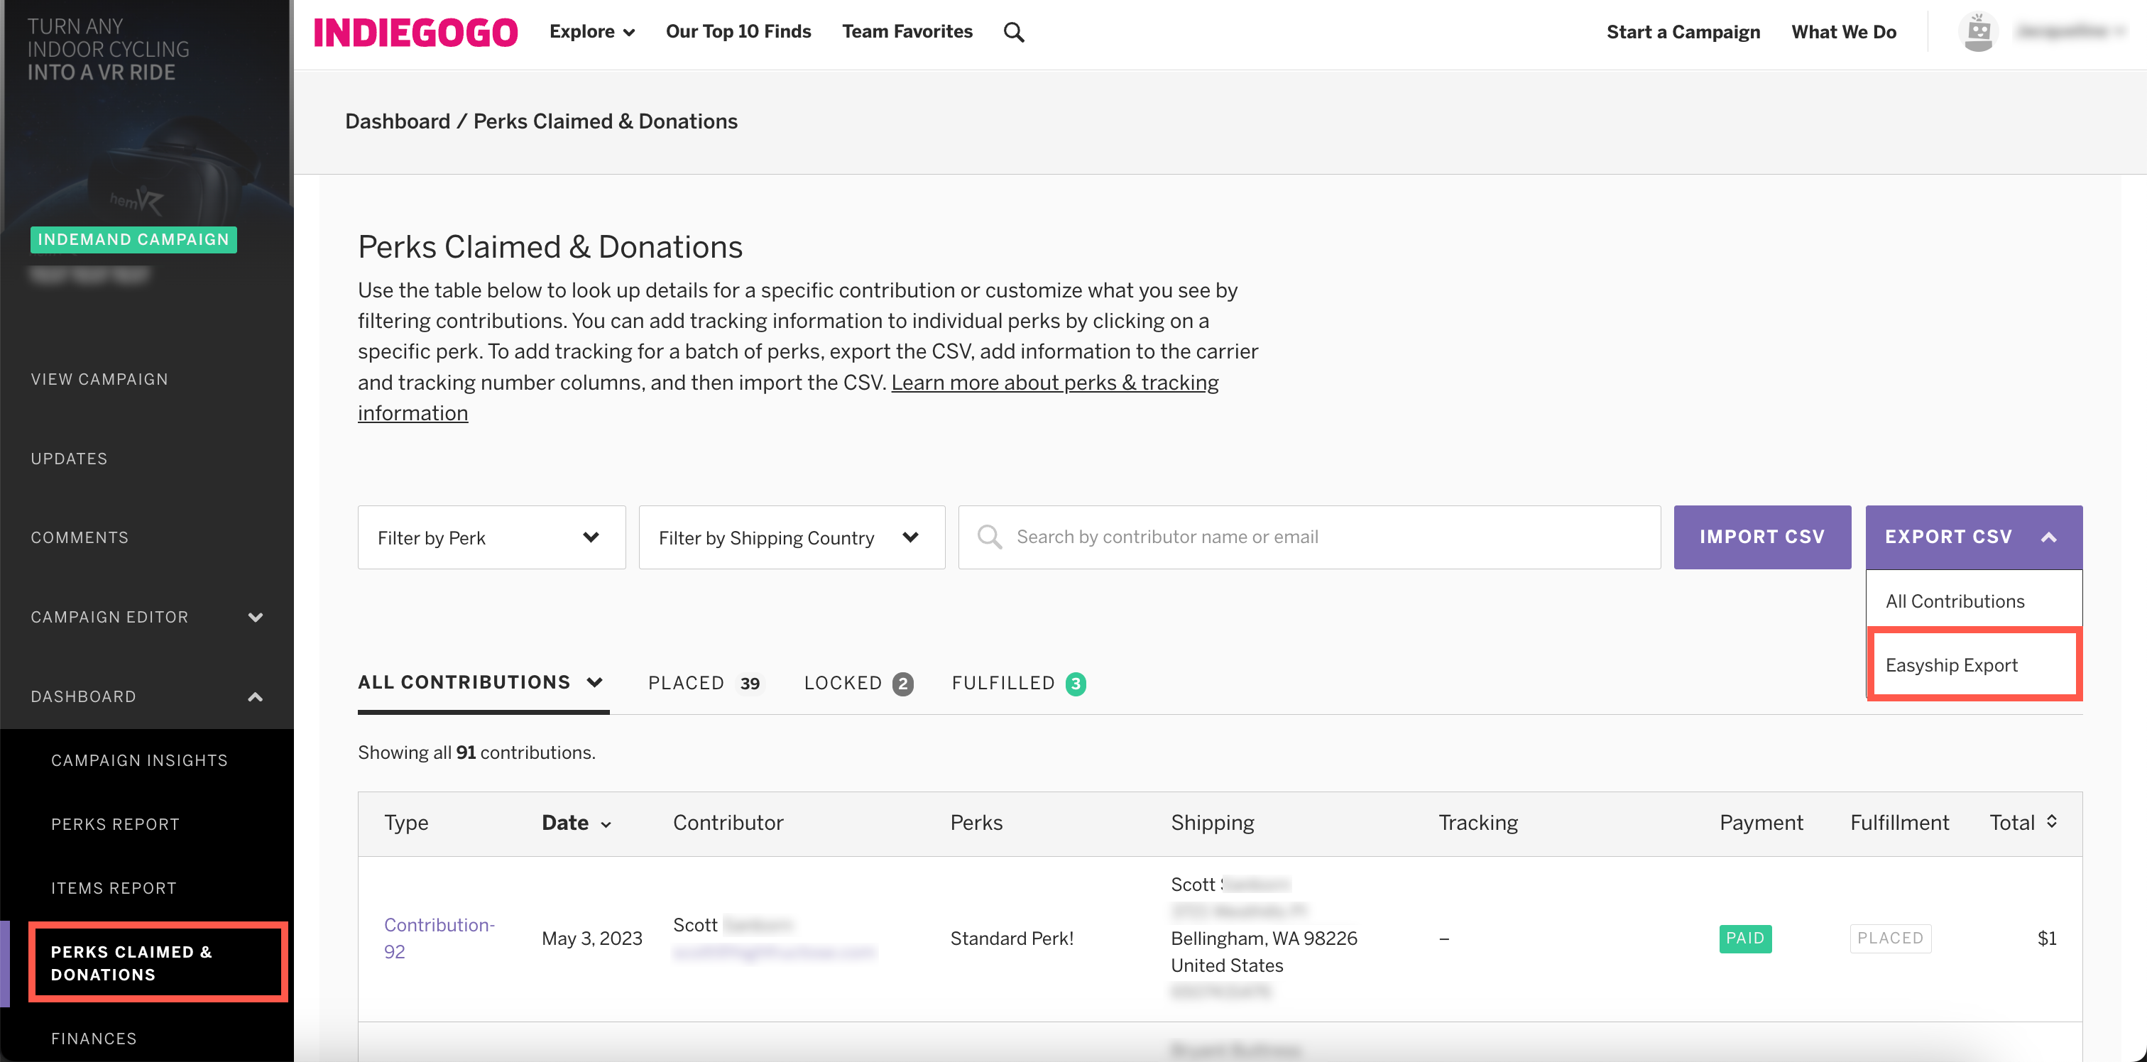Screen dimensions: 2147x1062
Task: Open Team Favorites page
Action: click(907, 32)
